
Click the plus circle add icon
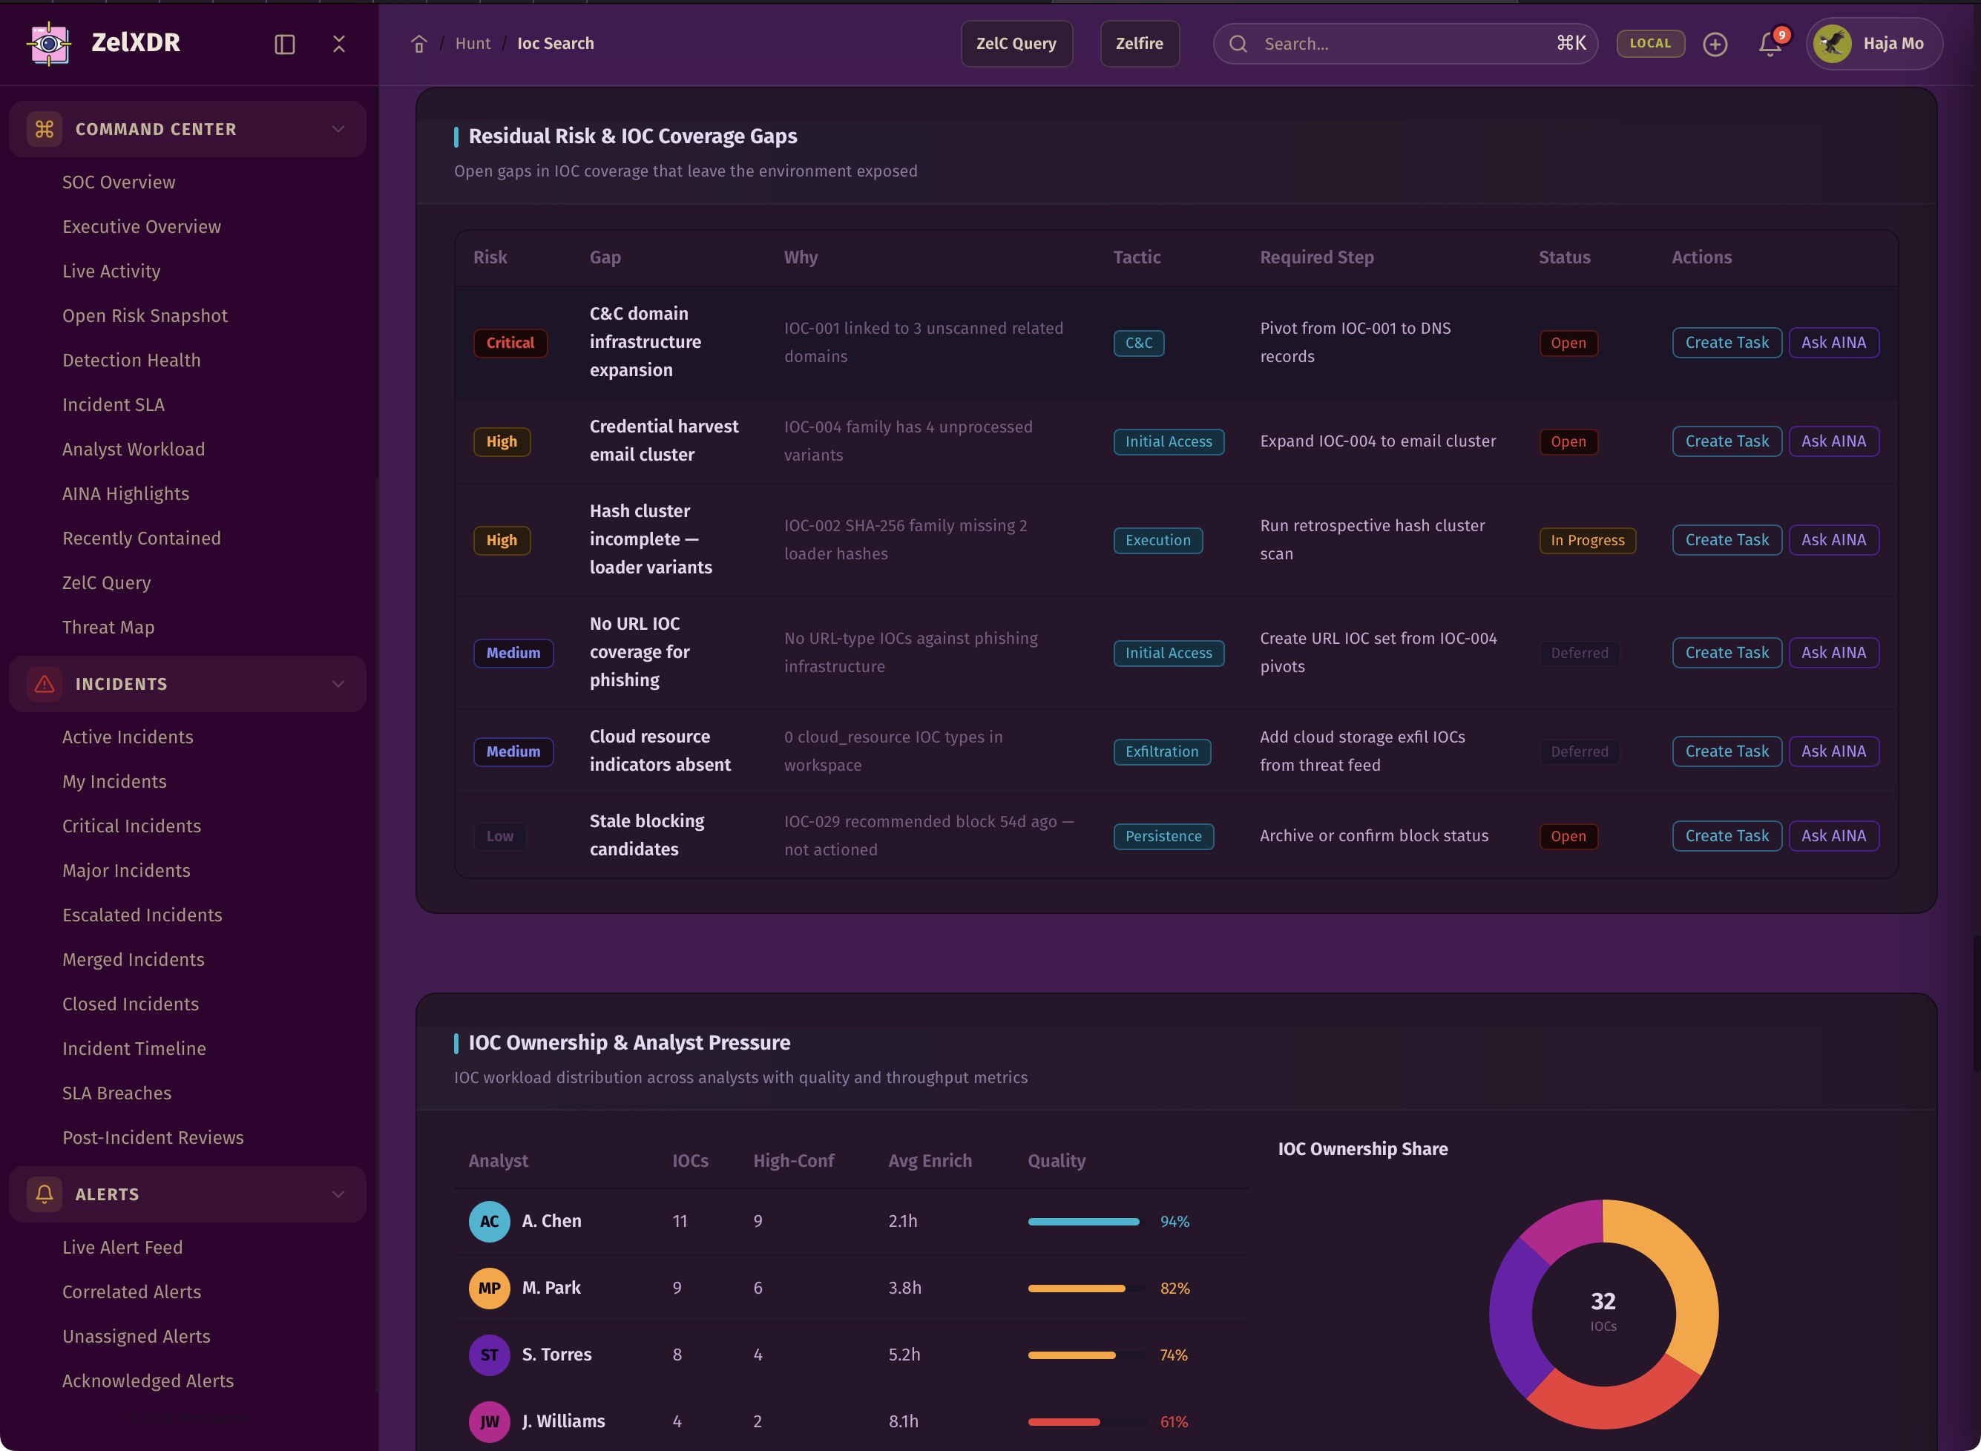point(1715,44)
